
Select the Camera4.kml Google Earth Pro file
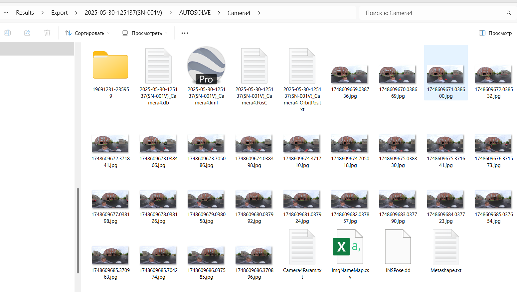tap(206, 66)
